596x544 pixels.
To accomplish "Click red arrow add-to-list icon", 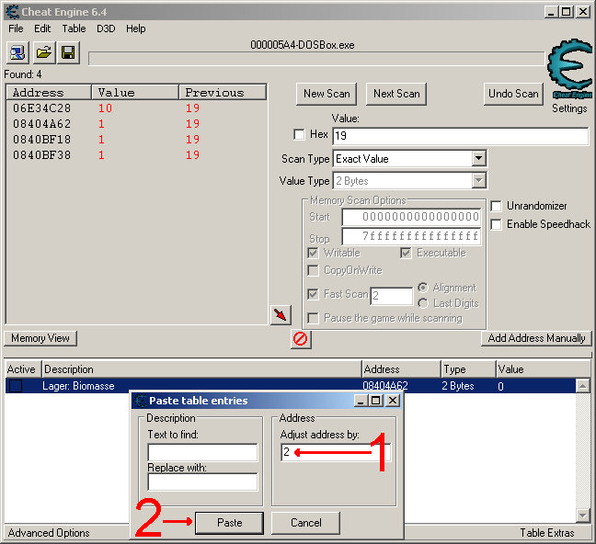I will [x=281, y=314].
